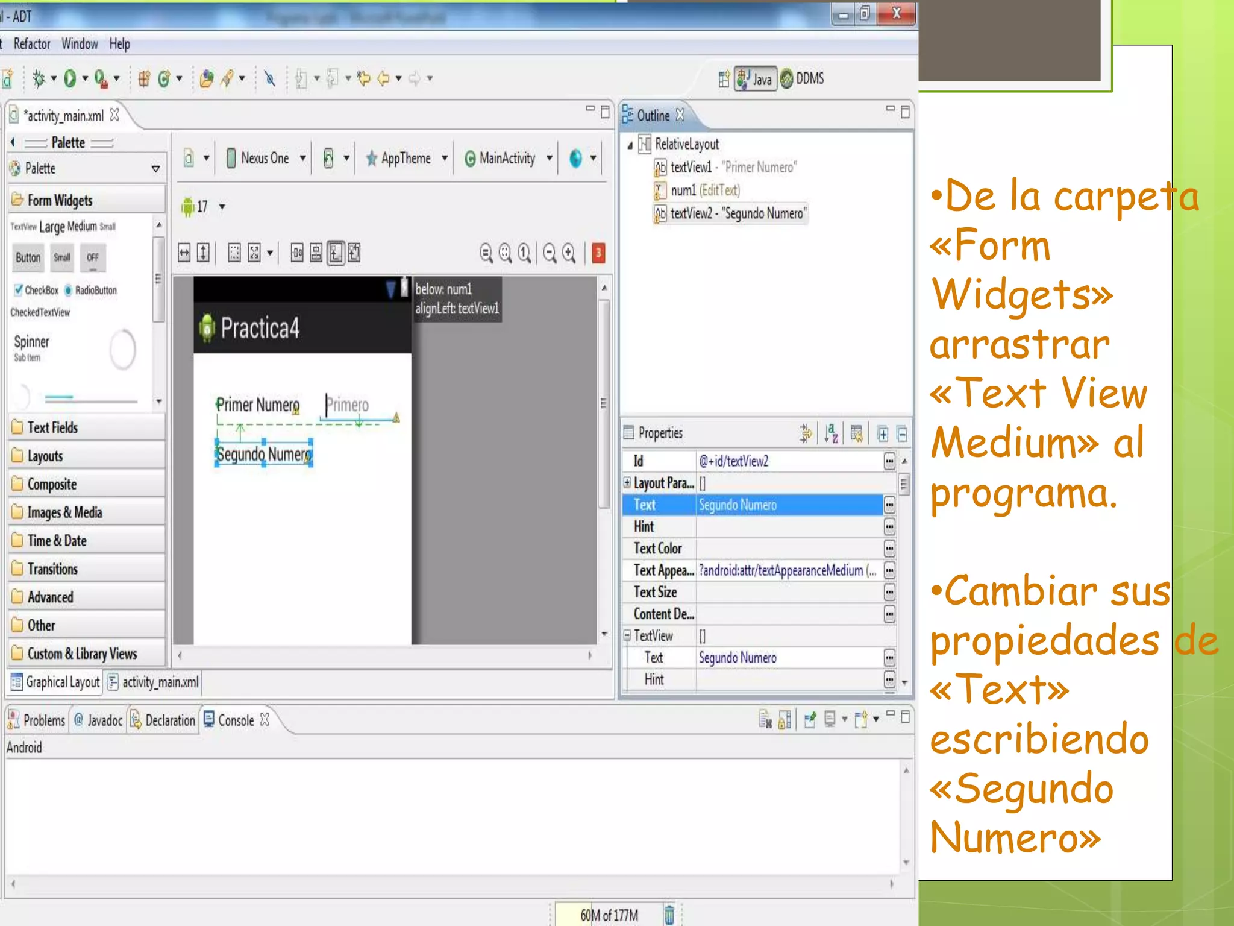This screenshot has width=1234, height=926.
Task: Select textView2 in the Outline
Action: coord(731,213)
